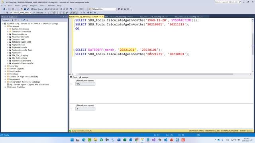Select the Results tab
255x143 pixels.
74,77
